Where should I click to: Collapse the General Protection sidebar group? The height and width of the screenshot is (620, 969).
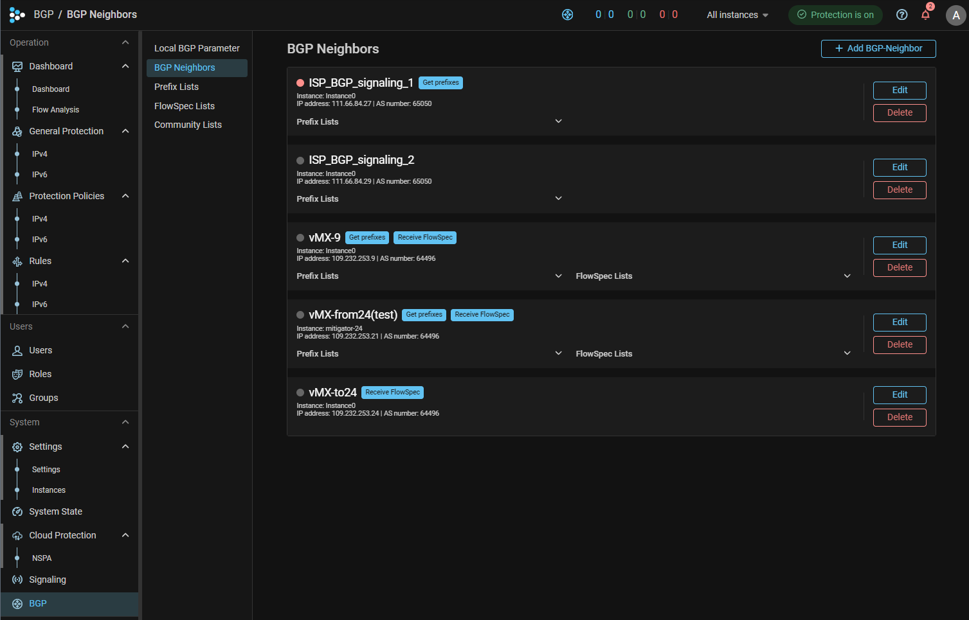[125, 131]
